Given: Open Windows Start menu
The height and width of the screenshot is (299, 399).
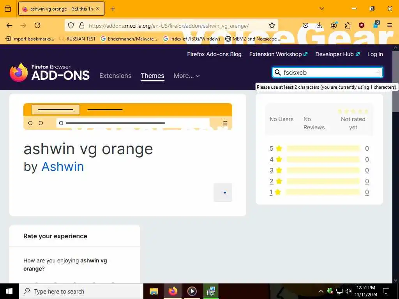Looking at the screenshot, I should (x=9, y=291).
